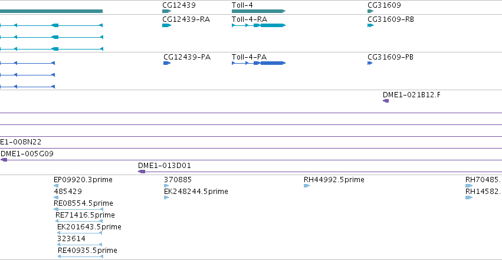The height and width of the screenshot is (260, 502).
Task: Select the RH44992.5prime EST arrow
Action: (x=307, y=186)
